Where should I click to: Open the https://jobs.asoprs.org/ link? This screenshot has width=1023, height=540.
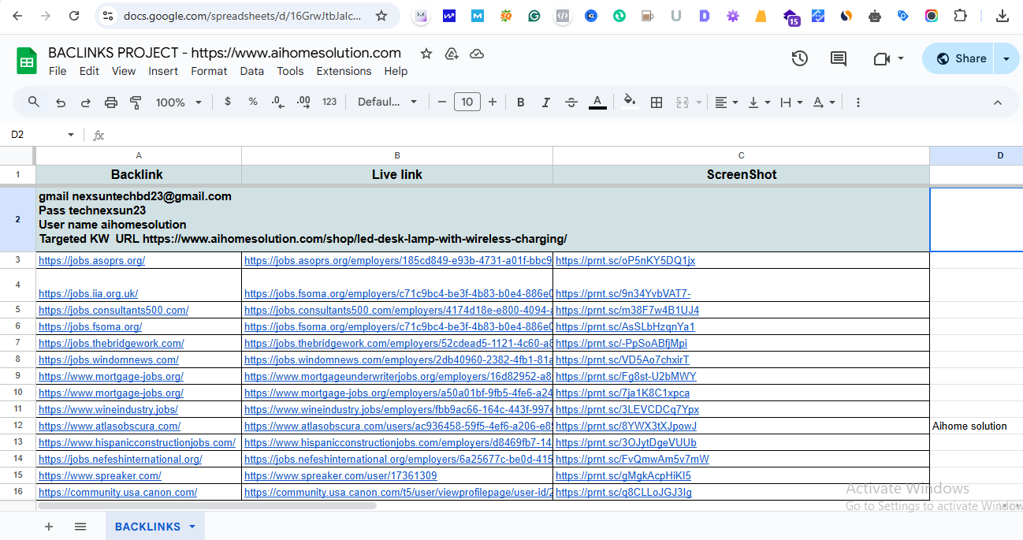point(91,260)
